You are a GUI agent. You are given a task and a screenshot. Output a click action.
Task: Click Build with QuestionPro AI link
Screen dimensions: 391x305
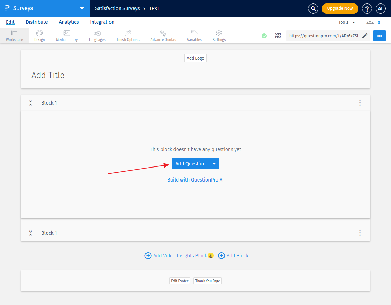pos(195,180)
